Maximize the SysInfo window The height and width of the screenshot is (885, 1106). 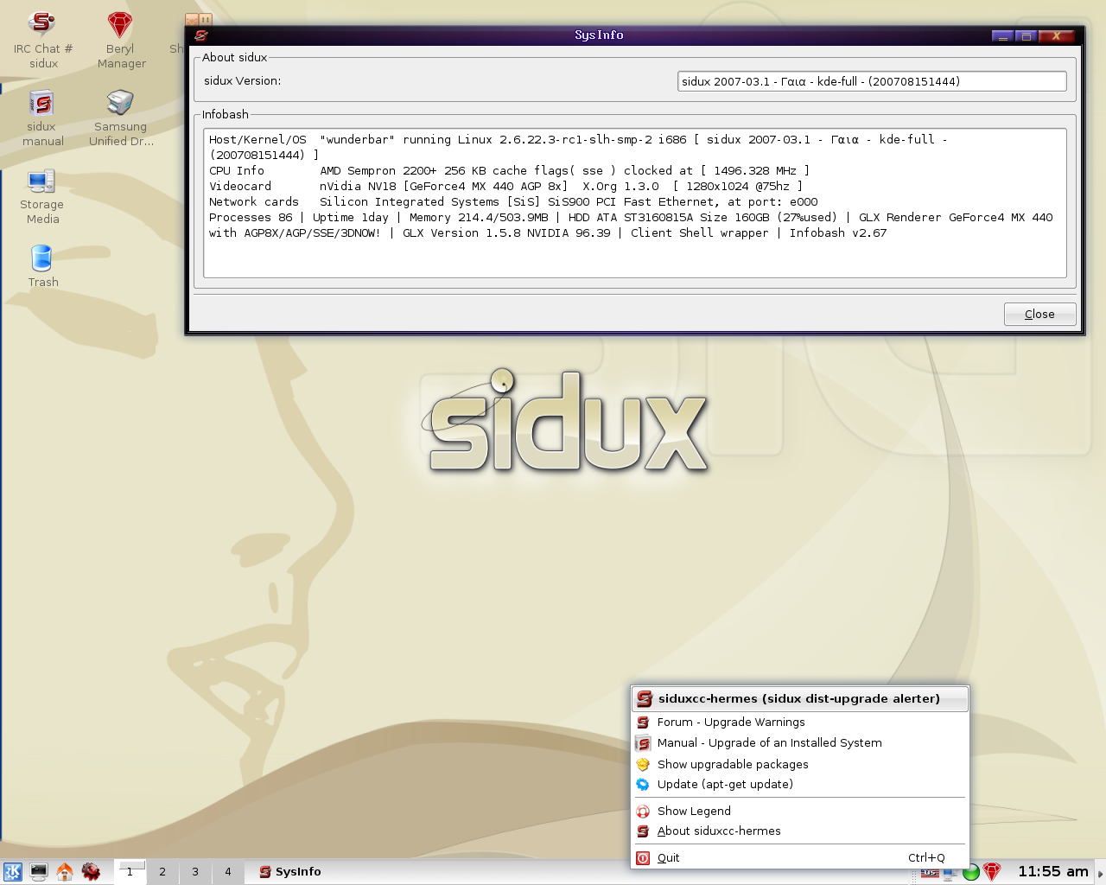pos(1025,35)
